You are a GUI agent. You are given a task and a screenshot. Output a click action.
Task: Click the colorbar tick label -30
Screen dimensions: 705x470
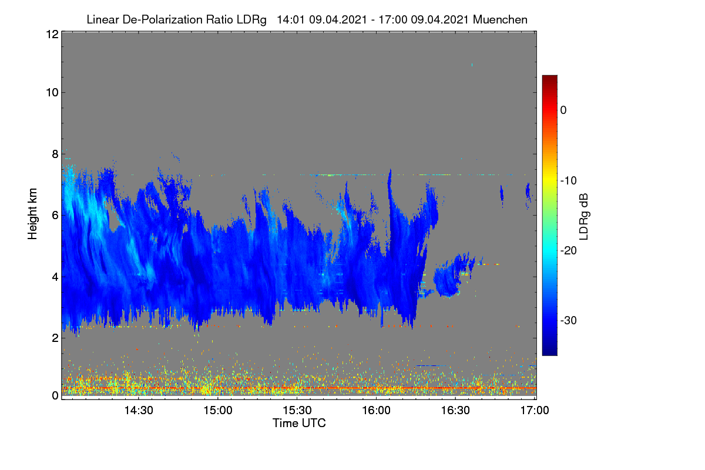click(x=568, y=321)
